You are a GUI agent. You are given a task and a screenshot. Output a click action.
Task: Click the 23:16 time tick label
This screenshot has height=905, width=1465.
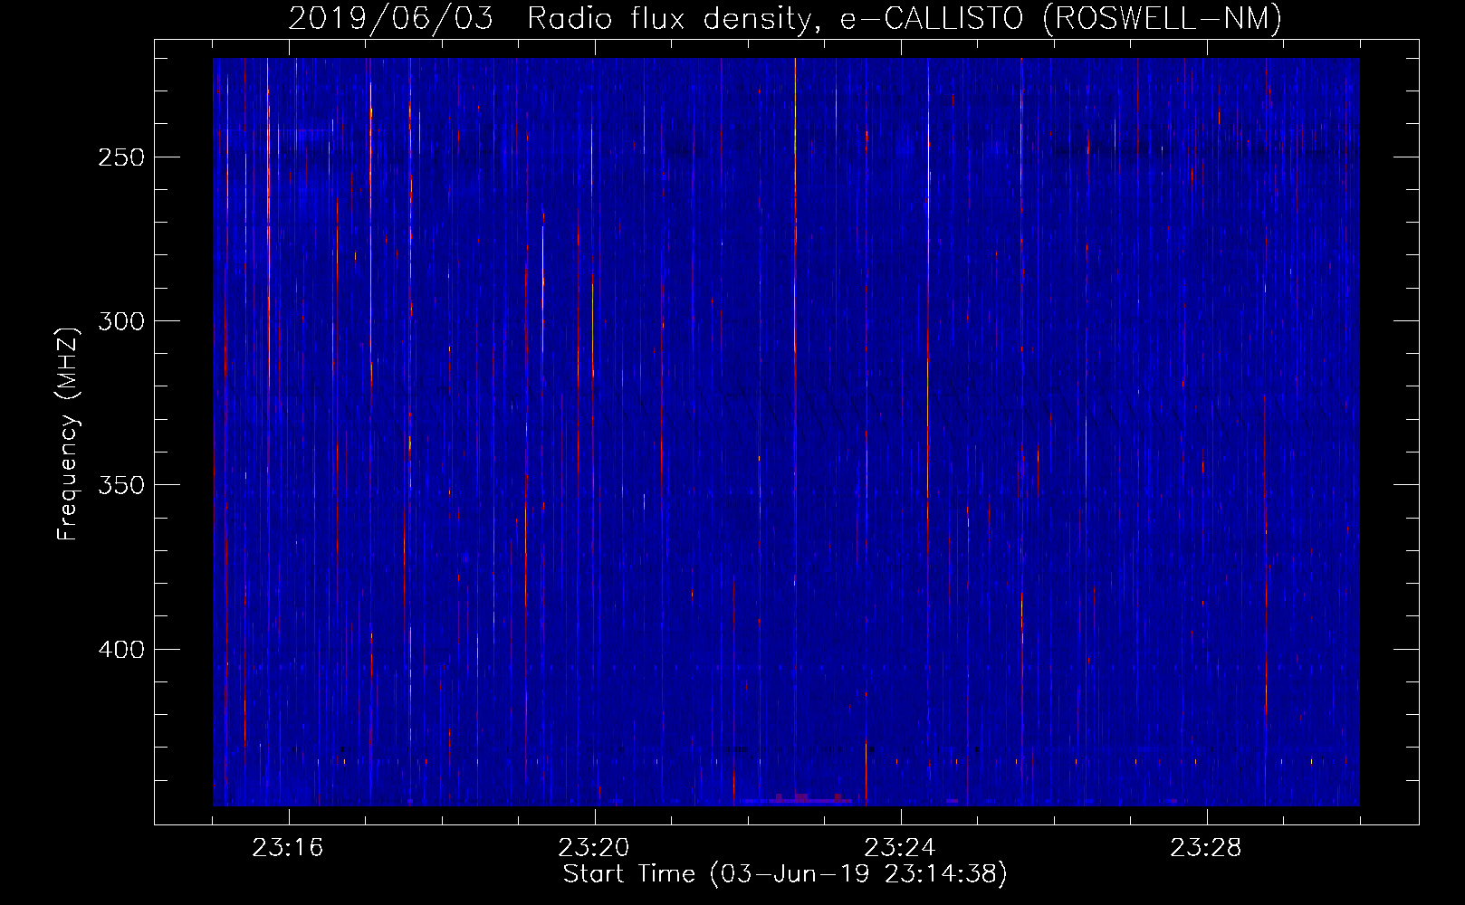coord(288,847)
